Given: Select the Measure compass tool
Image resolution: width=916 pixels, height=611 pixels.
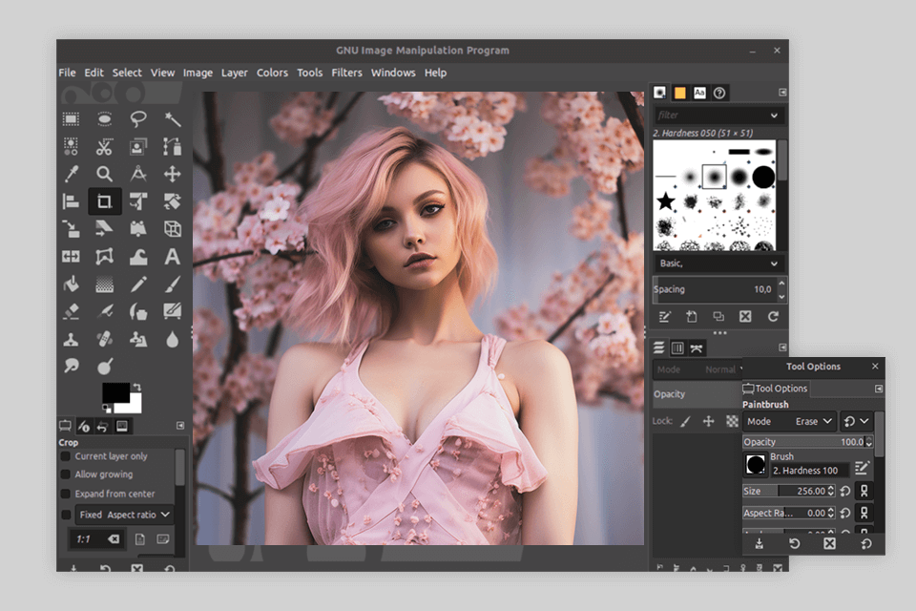Looking at the screenshot, I should [x=138, y=174].
